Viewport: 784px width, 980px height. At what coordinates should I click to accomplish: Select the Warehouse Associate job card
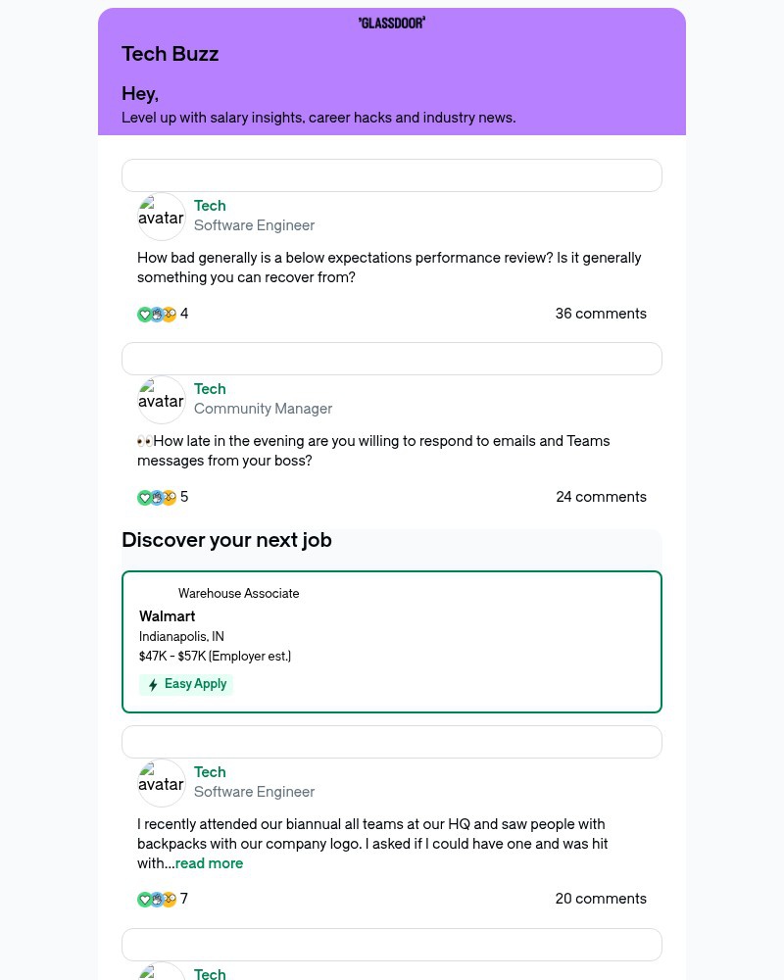tap(392, 641)
